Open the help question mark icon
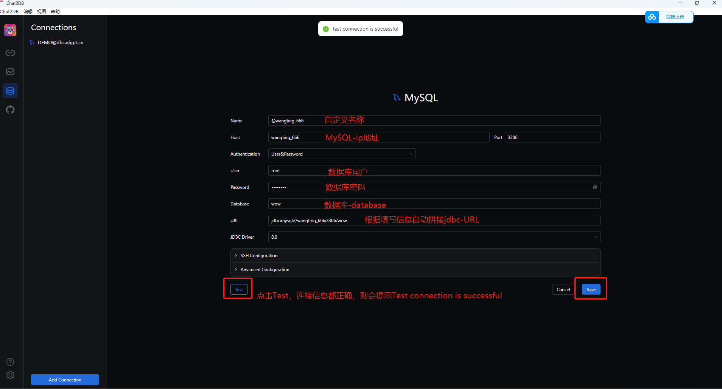The image size is (722, 389). [10, 362]
